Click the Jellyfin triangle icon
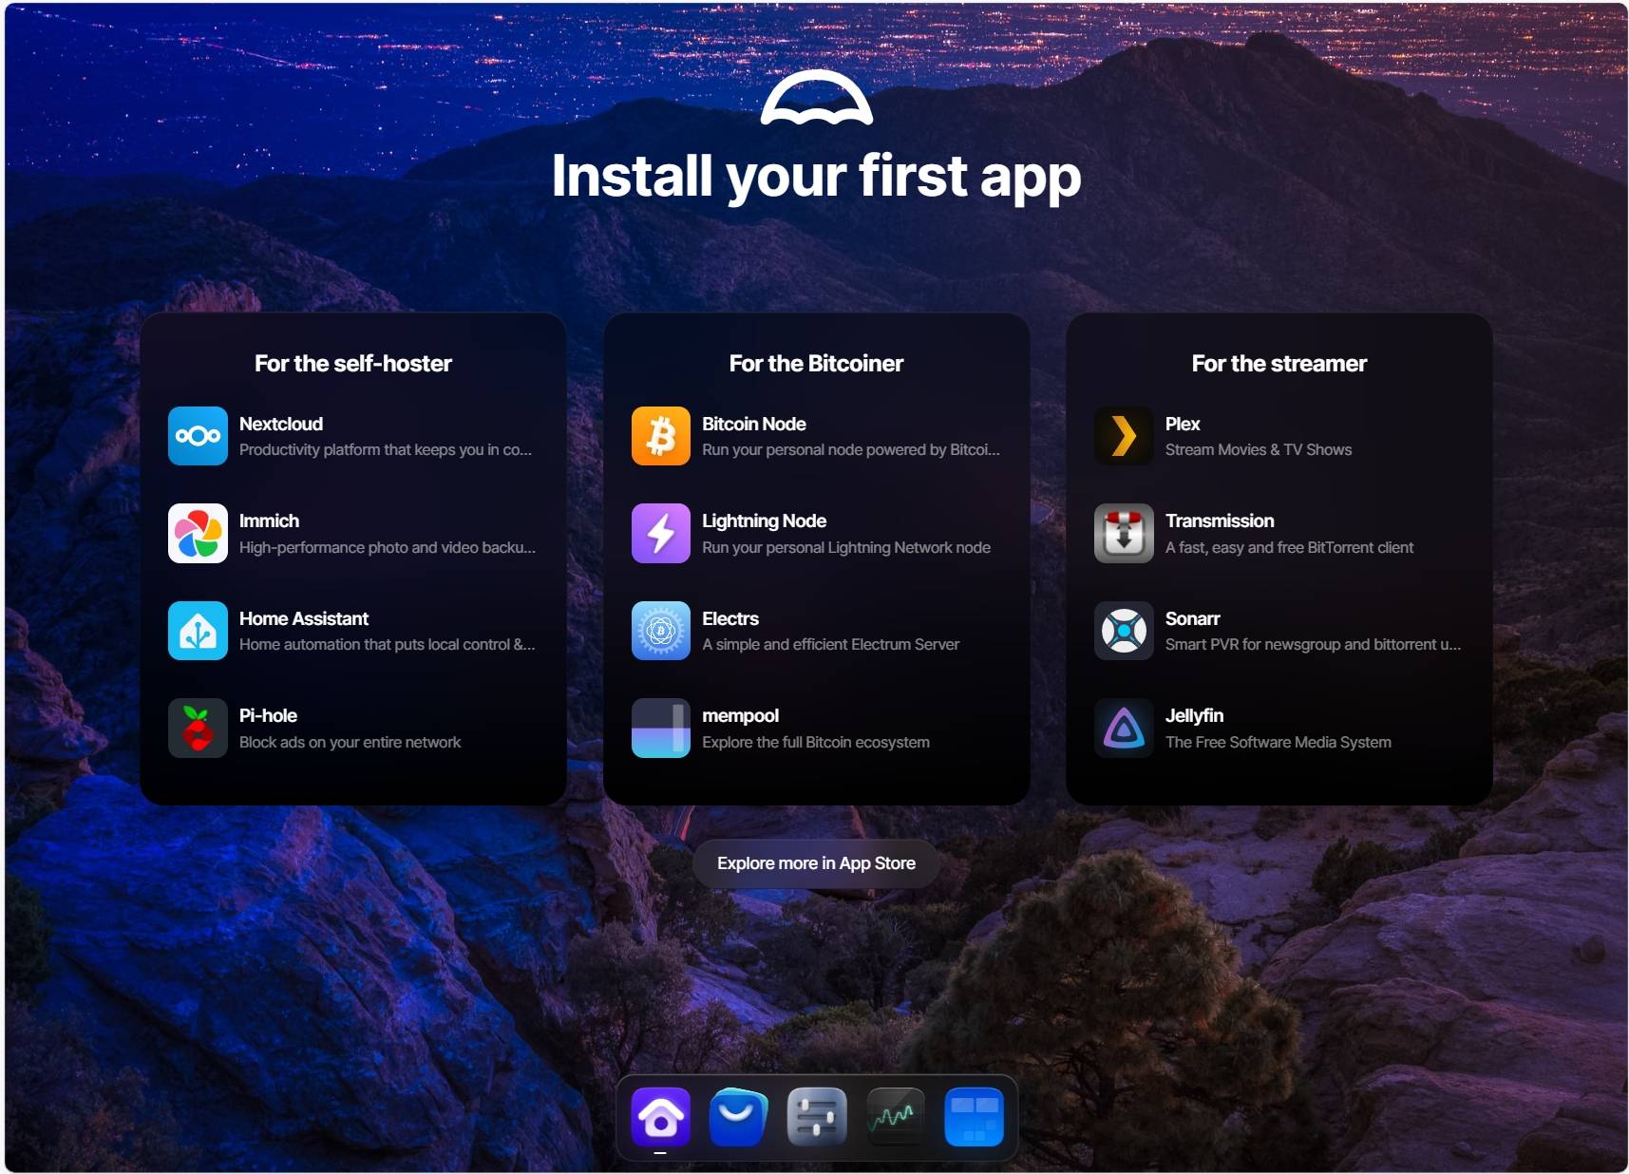 coord(1124,728)
